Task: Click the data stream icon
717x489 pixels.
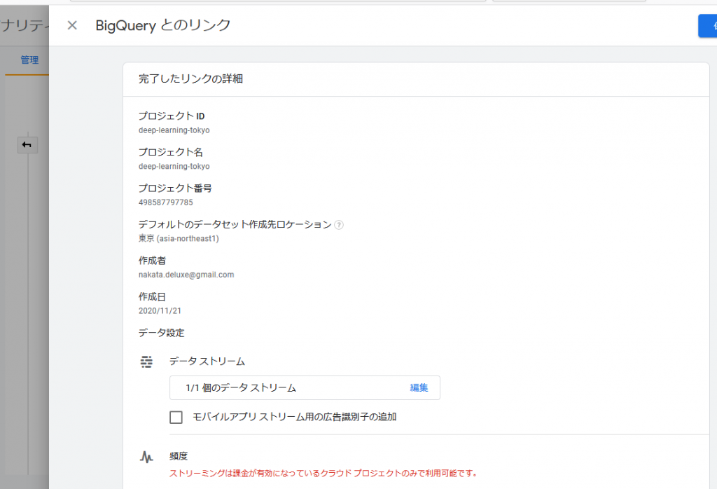Action: pyautogui.click(x=146, y=361)
